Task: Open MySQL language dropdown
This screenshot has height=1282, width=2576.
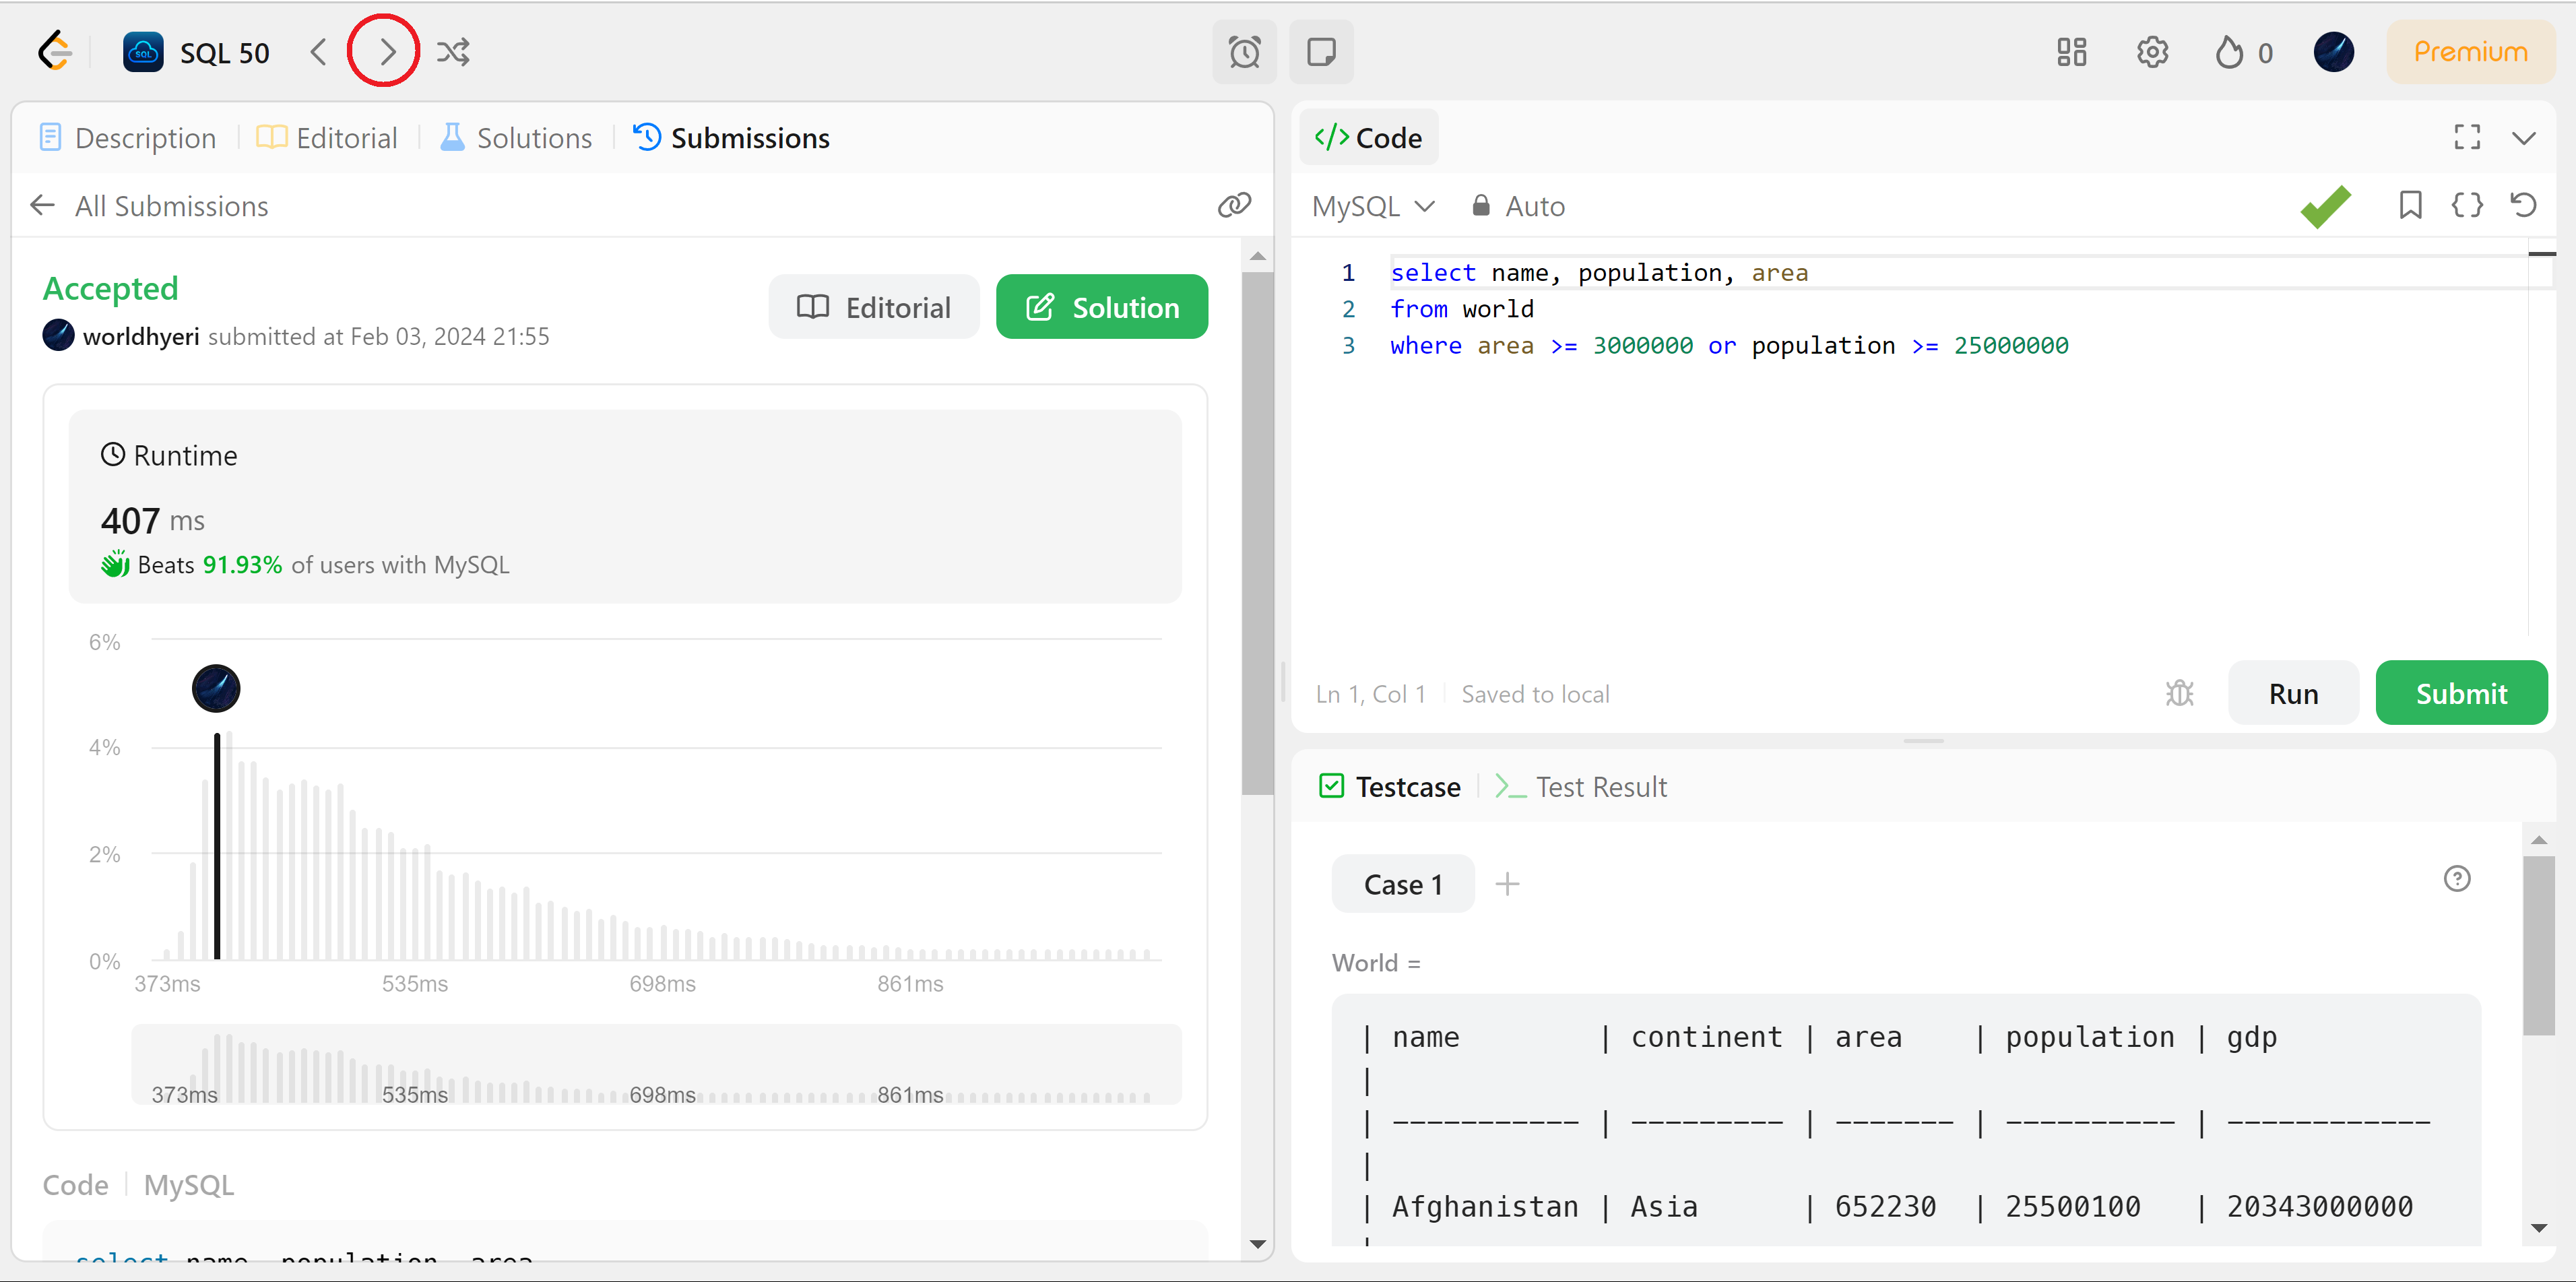Action: pos(1373,206)
